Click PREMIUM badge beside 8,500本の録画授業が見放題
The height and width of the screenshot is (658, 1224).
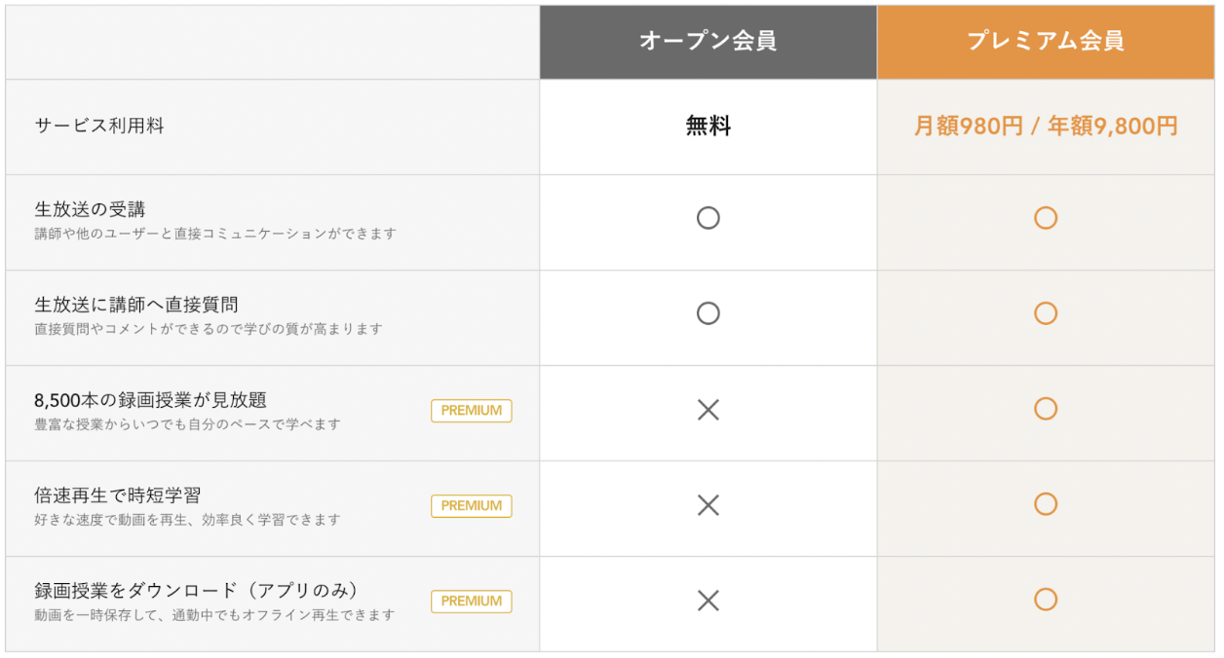[471, 411]
